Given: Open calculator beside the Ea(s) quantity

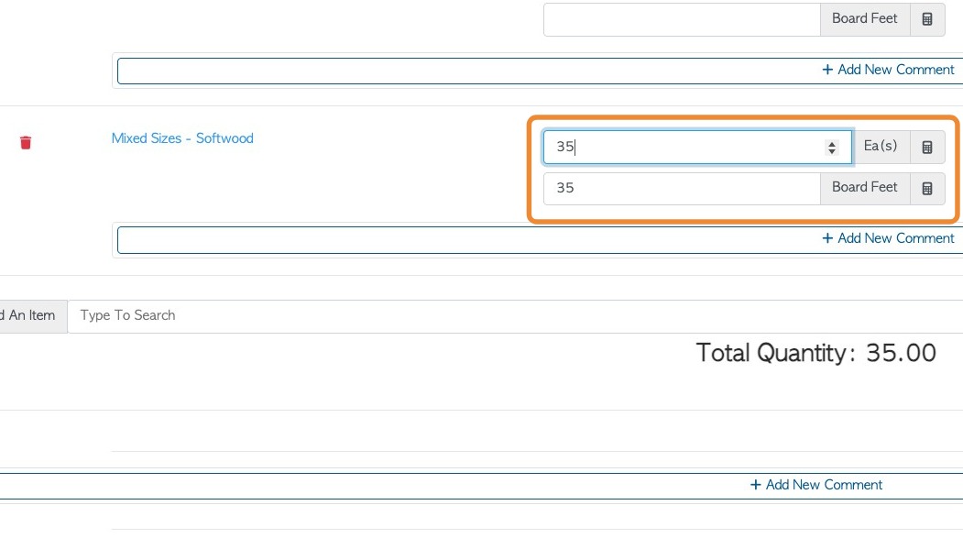Looking at the screenshot, I should (926, 148).
